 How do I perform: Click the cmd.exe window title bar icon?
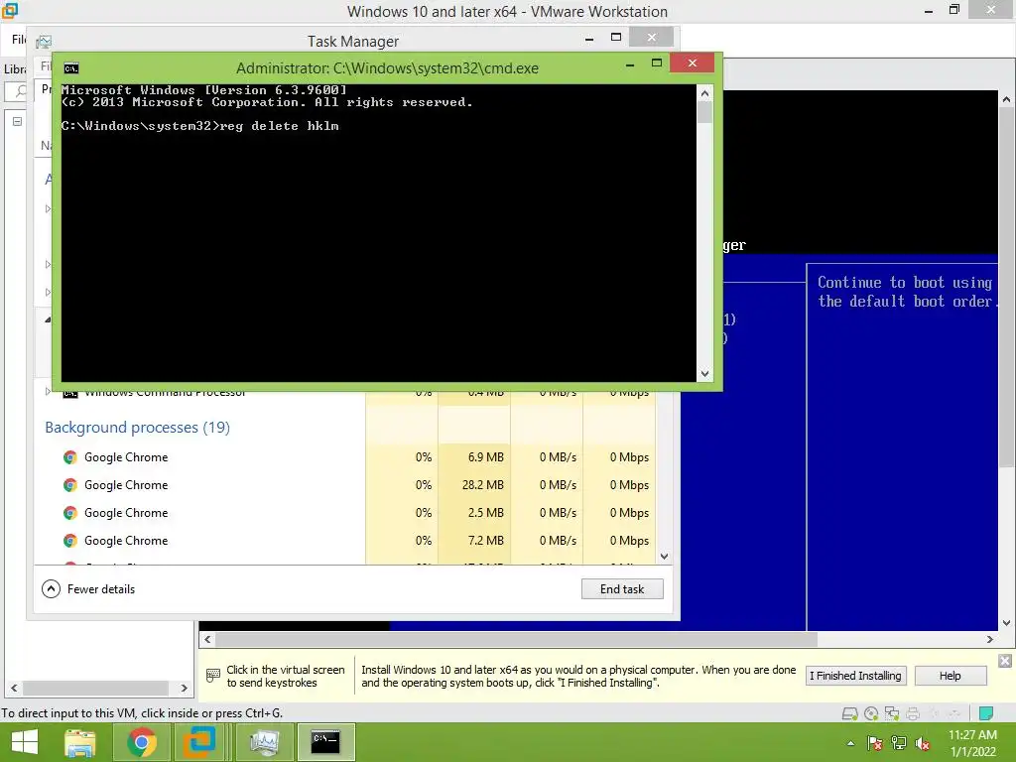[x=71, y=68]
